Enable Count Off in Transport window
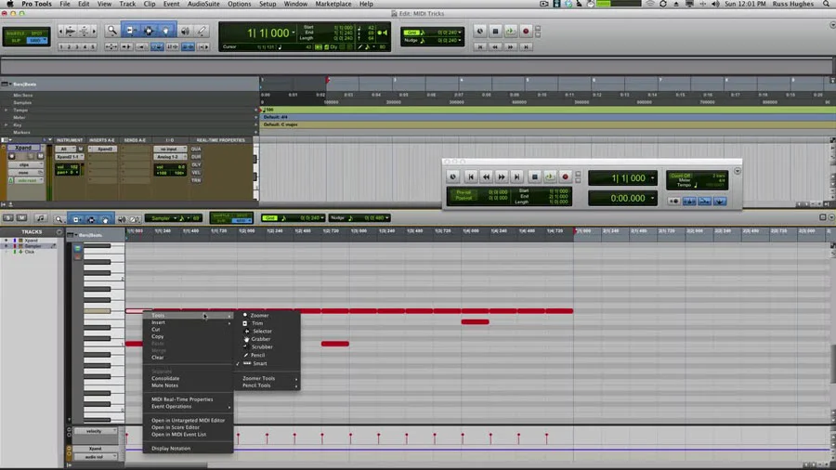The height and width of the screenshot is (470, 836). tap(680, 176)
